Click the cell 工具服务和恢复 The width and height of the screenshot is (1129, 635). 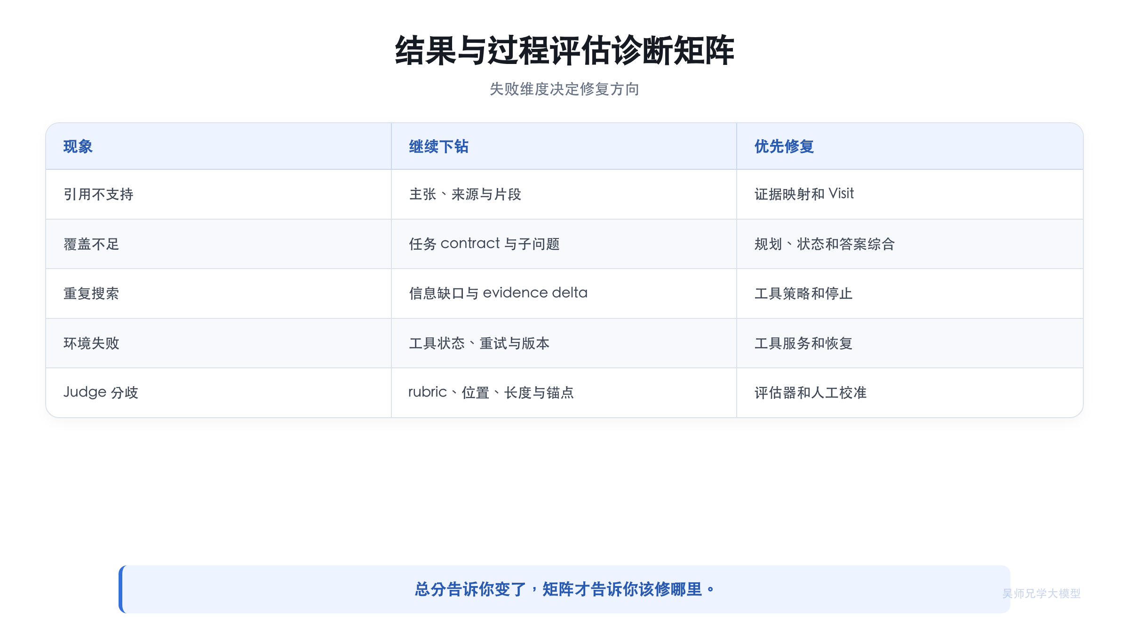[910, 343]
